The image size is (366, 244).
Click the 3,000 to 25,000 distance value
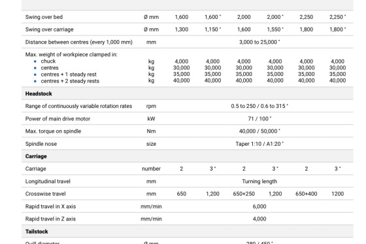[x=259, y=42]
